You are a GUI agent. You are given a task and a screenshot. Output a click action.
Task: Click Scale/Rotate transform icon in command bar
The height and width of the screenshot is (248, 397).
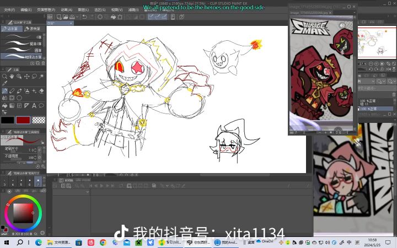point(120,17)
